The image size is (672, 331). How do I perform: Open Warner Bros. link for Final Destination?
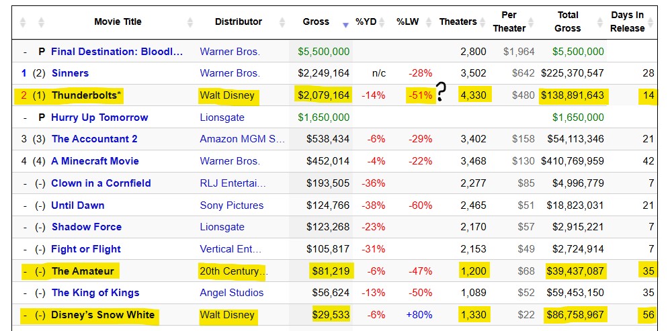pos(230,52)
